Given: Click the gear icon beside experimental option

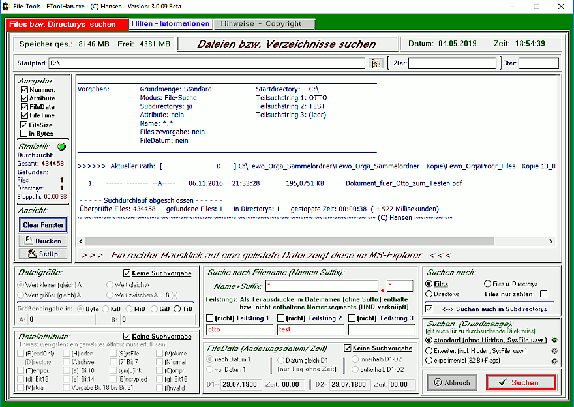Looking at the screenshot, I should [x=554, y=360].
